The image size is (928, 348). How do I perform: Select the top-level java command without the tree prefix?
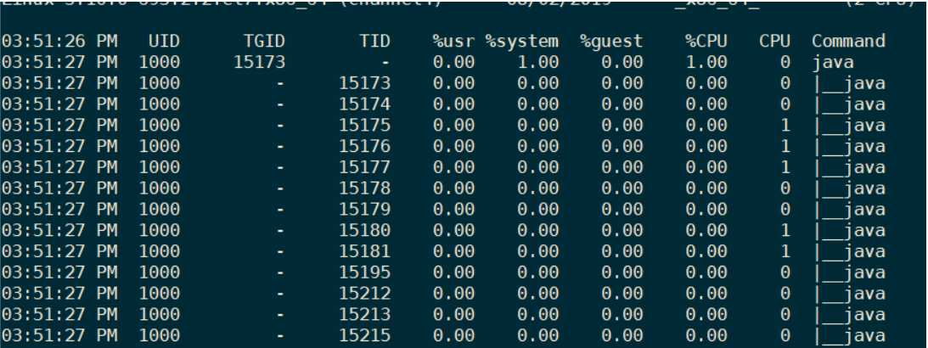(833, 63)
